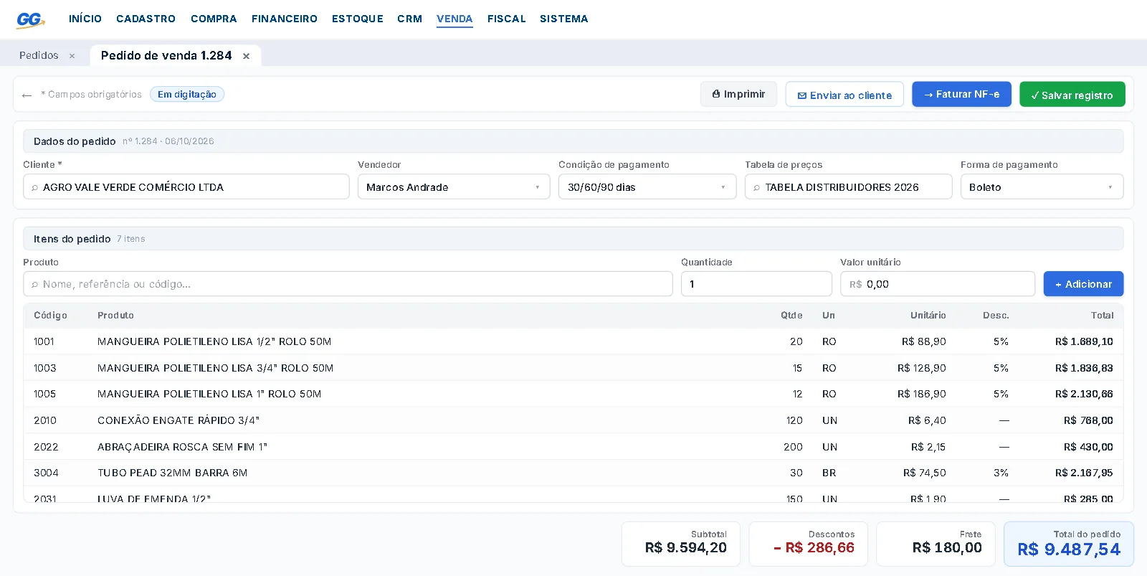Close the Pedidos tab with its x
Viewport: 1147px width, 576px height.
pos(72,56)
